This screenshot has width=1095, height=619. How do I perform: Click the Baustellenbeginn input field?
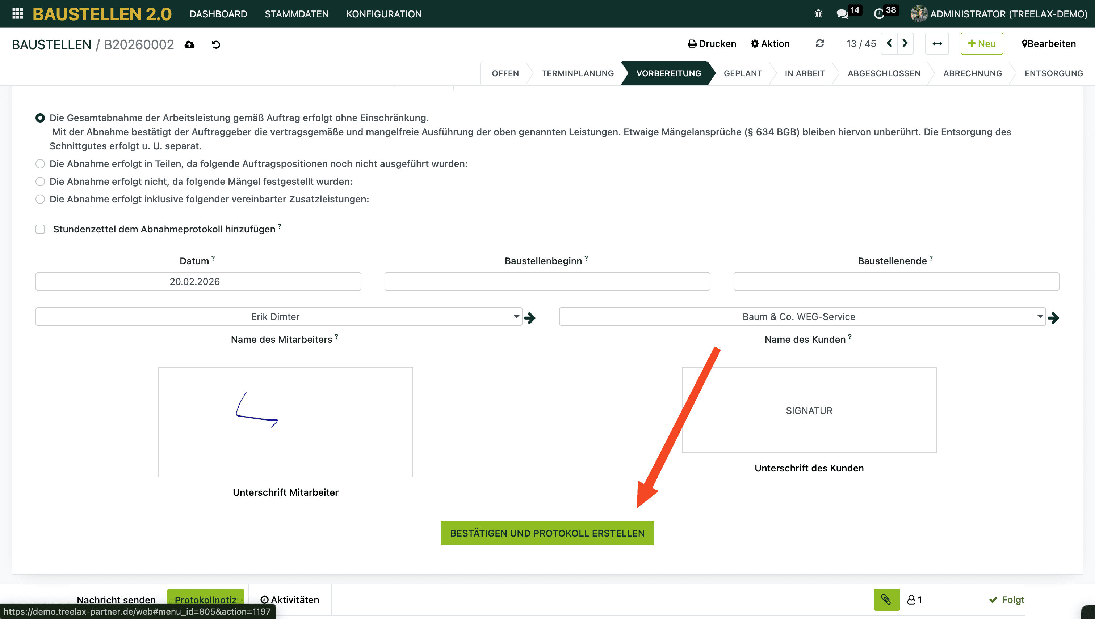[x=547, y=281]
